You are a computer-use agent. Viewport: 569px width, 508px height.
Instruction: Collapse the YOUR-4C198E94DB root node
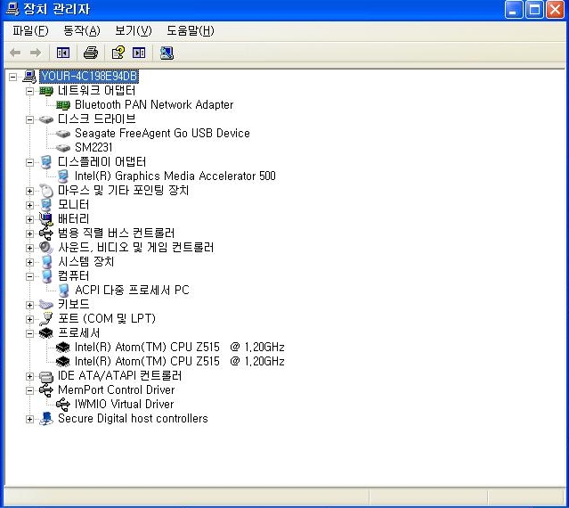pyautogui.click(x=12, y=77)
